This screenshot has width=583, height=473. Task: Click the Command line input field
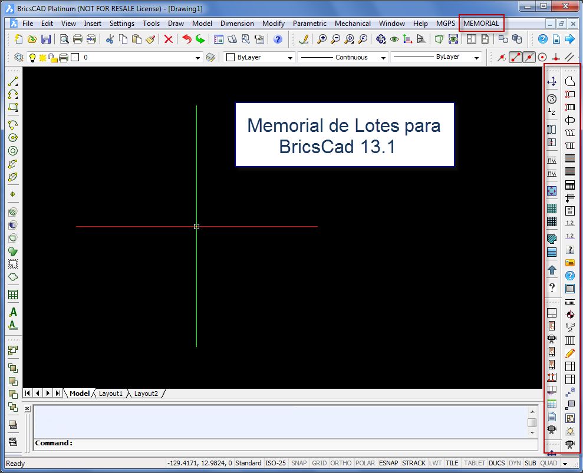(x=295, y=443)
